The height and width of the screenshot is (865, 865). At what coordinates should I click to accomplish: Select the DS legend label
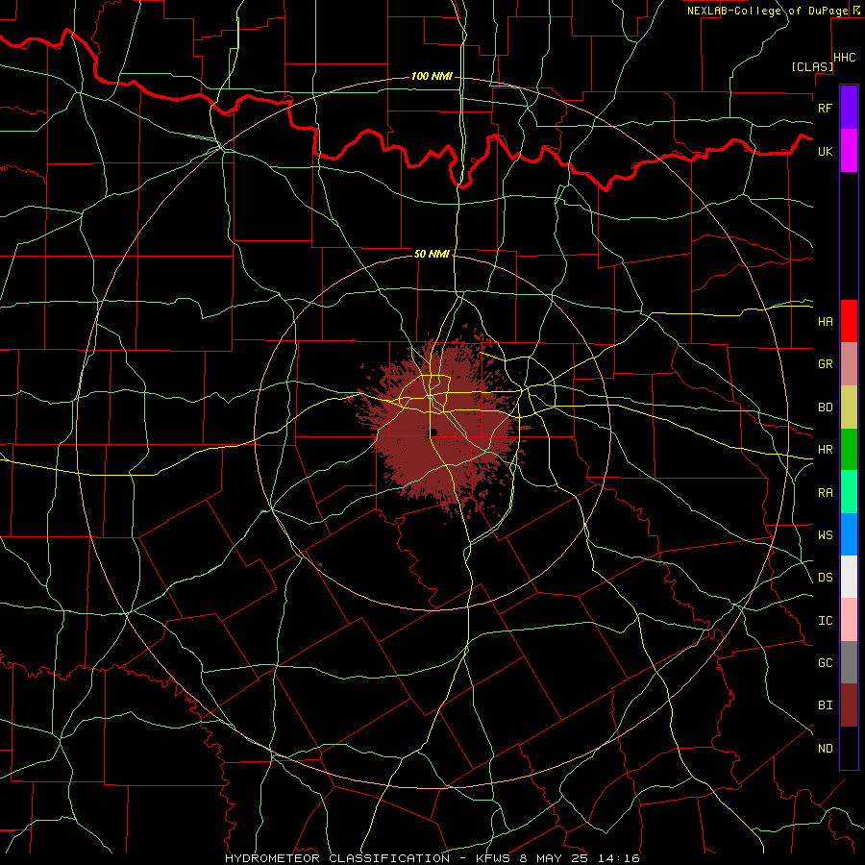(825, 578)
